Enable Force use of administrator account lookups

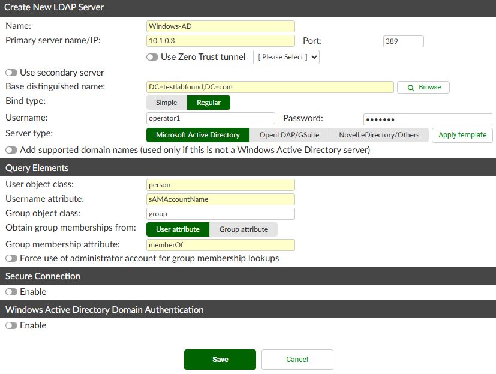point(11,258)
